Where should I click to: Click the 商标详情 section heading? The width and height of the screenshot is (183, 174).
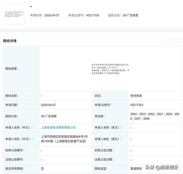(x=10, y=41)
